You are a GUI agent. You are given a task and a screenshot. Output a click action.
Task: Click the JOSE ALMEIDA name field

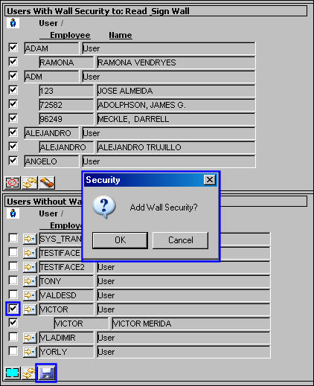pos(176,91)
